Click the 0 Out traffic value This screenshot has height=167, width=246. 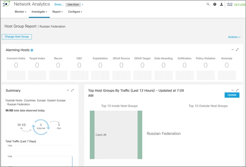click(59, 125)
